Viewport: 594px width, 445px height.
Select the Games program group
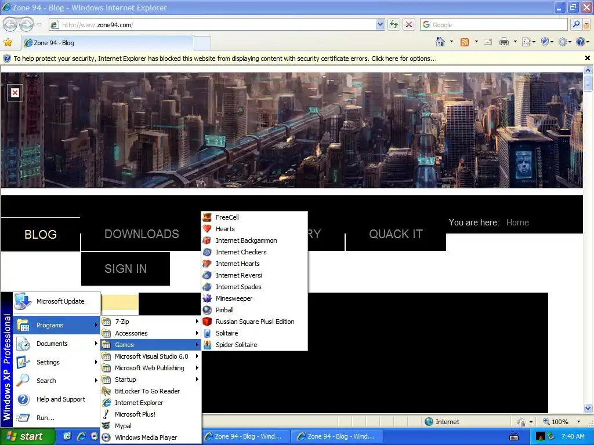pos(151,345)
